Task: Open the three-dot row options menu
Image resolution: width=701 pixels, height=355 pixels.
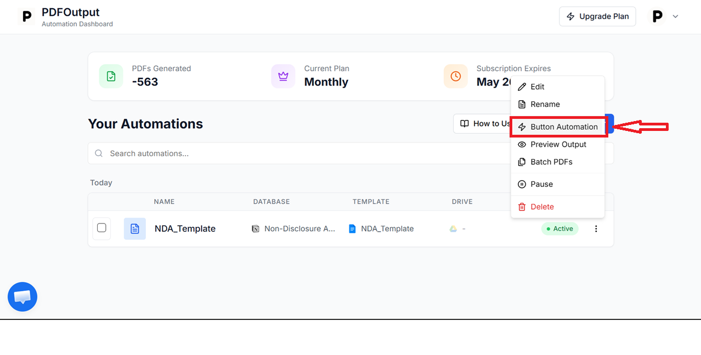Action: tap(596, 228)
